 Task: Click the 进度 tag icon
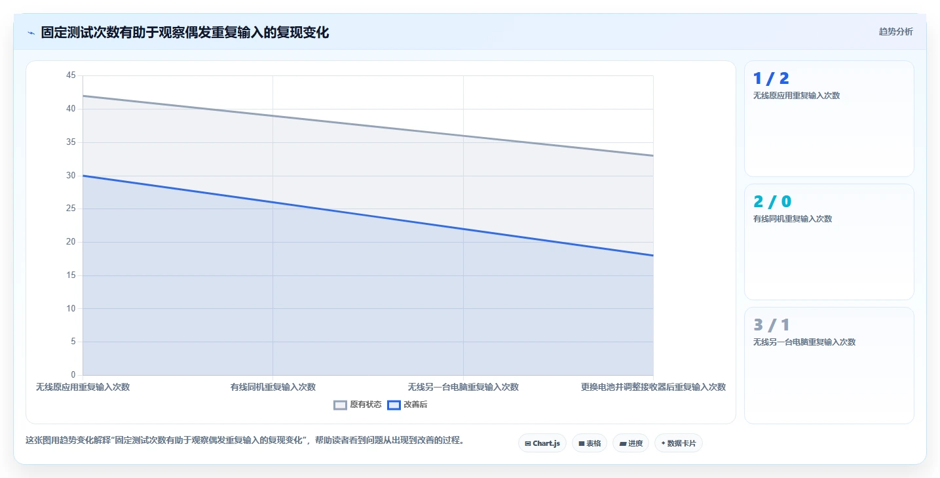tap(623, 444)
